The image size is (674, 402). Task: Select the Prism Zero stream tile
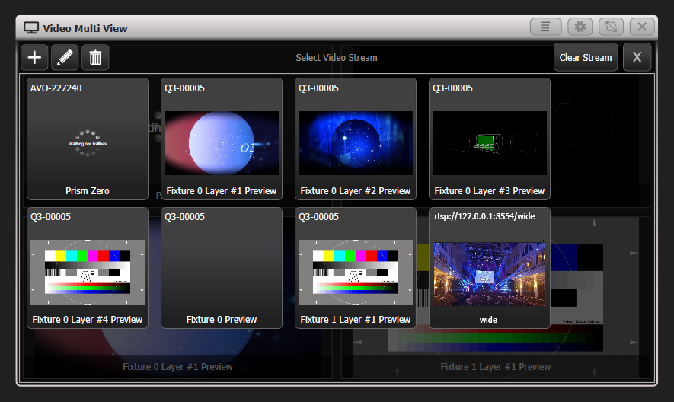click(x=88, y=139)
